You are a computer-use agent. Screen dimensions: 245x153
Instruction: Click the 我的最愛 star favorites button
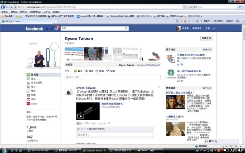[7, 16]
